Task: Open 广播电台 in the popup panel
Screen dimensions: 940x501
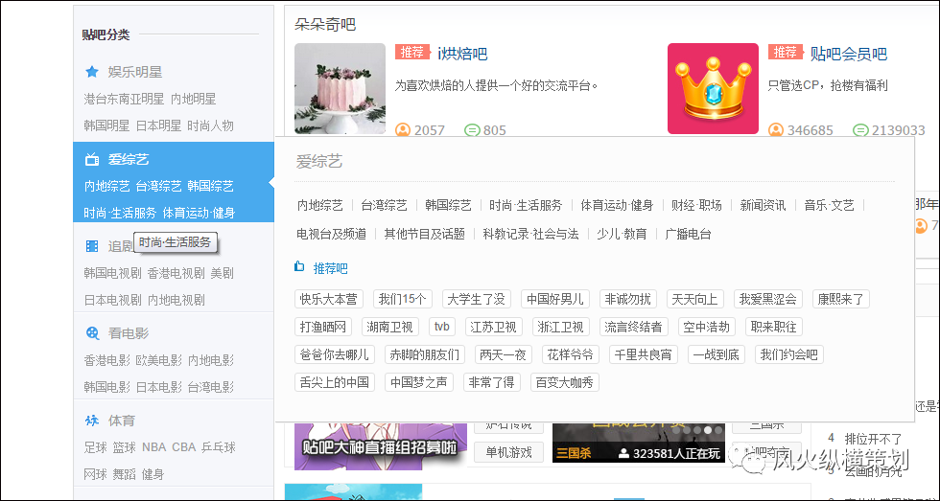Action: pyautogui.click(x=689, y=234)
